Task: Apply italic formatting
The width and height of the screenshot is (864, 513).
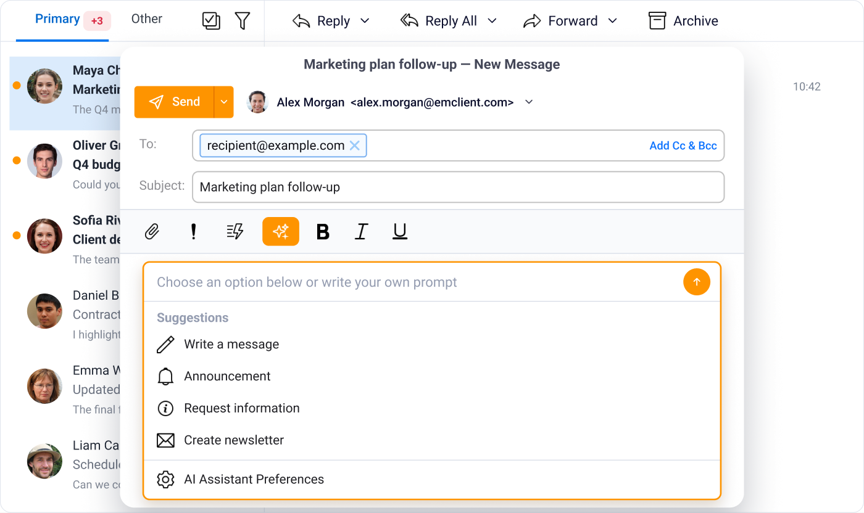Action: (x=361, y=232)
